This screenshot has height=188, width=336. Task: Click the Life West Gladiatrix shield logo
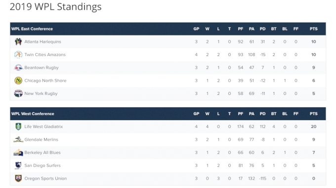pos(18,126)
